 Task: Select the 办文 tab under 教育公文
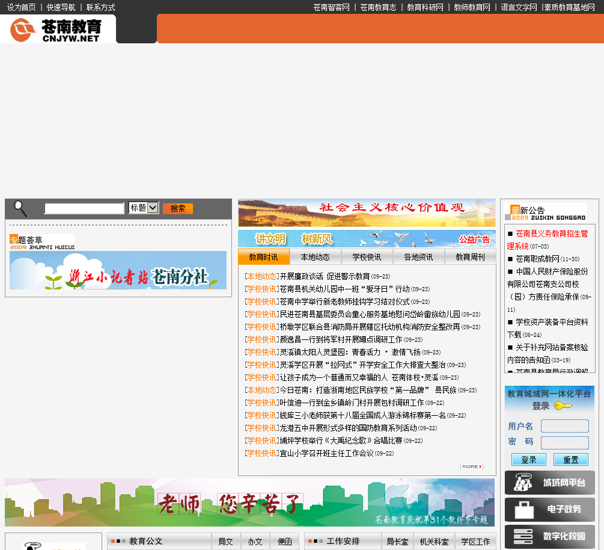point(255,542)
